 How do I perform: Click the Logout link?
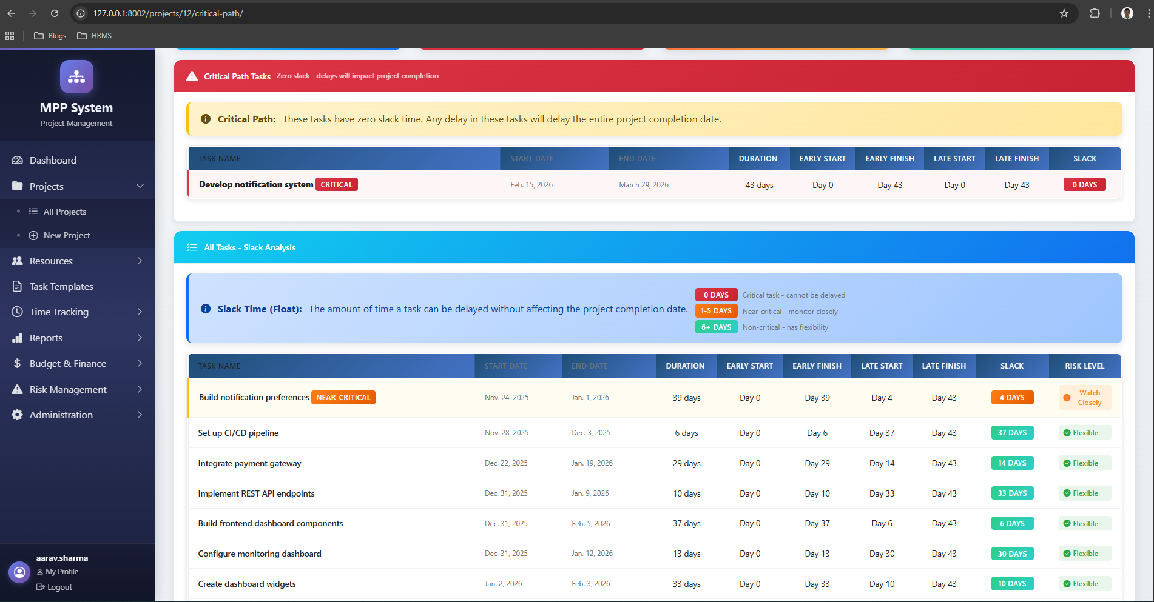59,587
